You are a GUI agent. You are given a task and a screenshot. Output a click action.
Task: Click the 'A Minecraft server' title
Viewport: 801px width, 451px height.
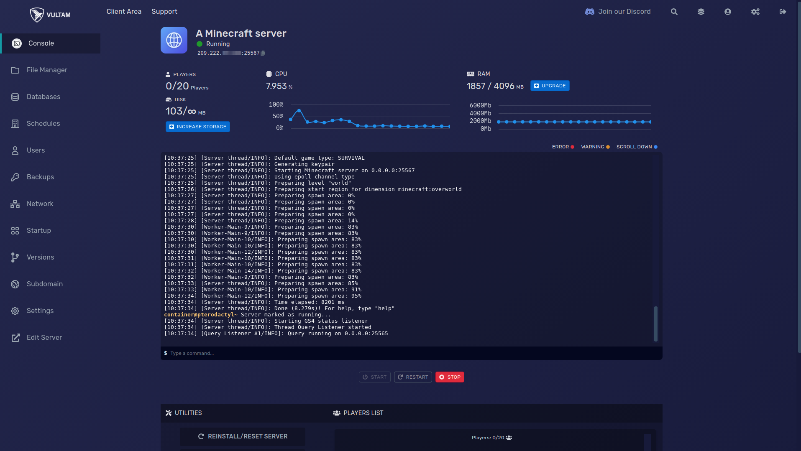(x=241, y=33)
